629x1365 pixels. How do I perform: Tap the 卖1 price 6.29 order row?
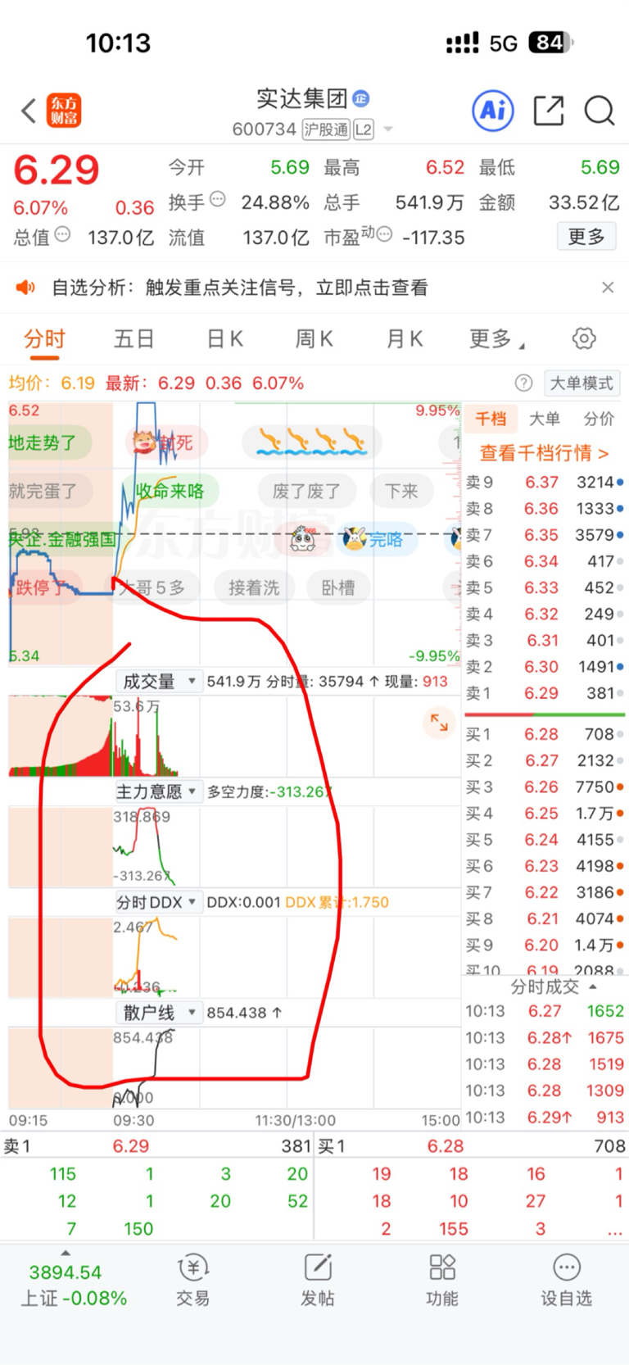pos(545,693)
